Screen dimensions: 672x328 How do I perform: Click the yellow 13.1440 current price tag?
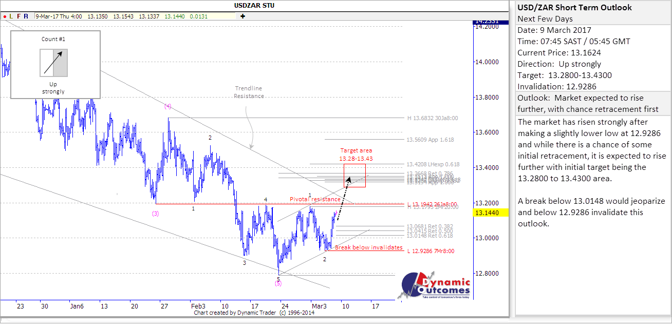point(490,212)
